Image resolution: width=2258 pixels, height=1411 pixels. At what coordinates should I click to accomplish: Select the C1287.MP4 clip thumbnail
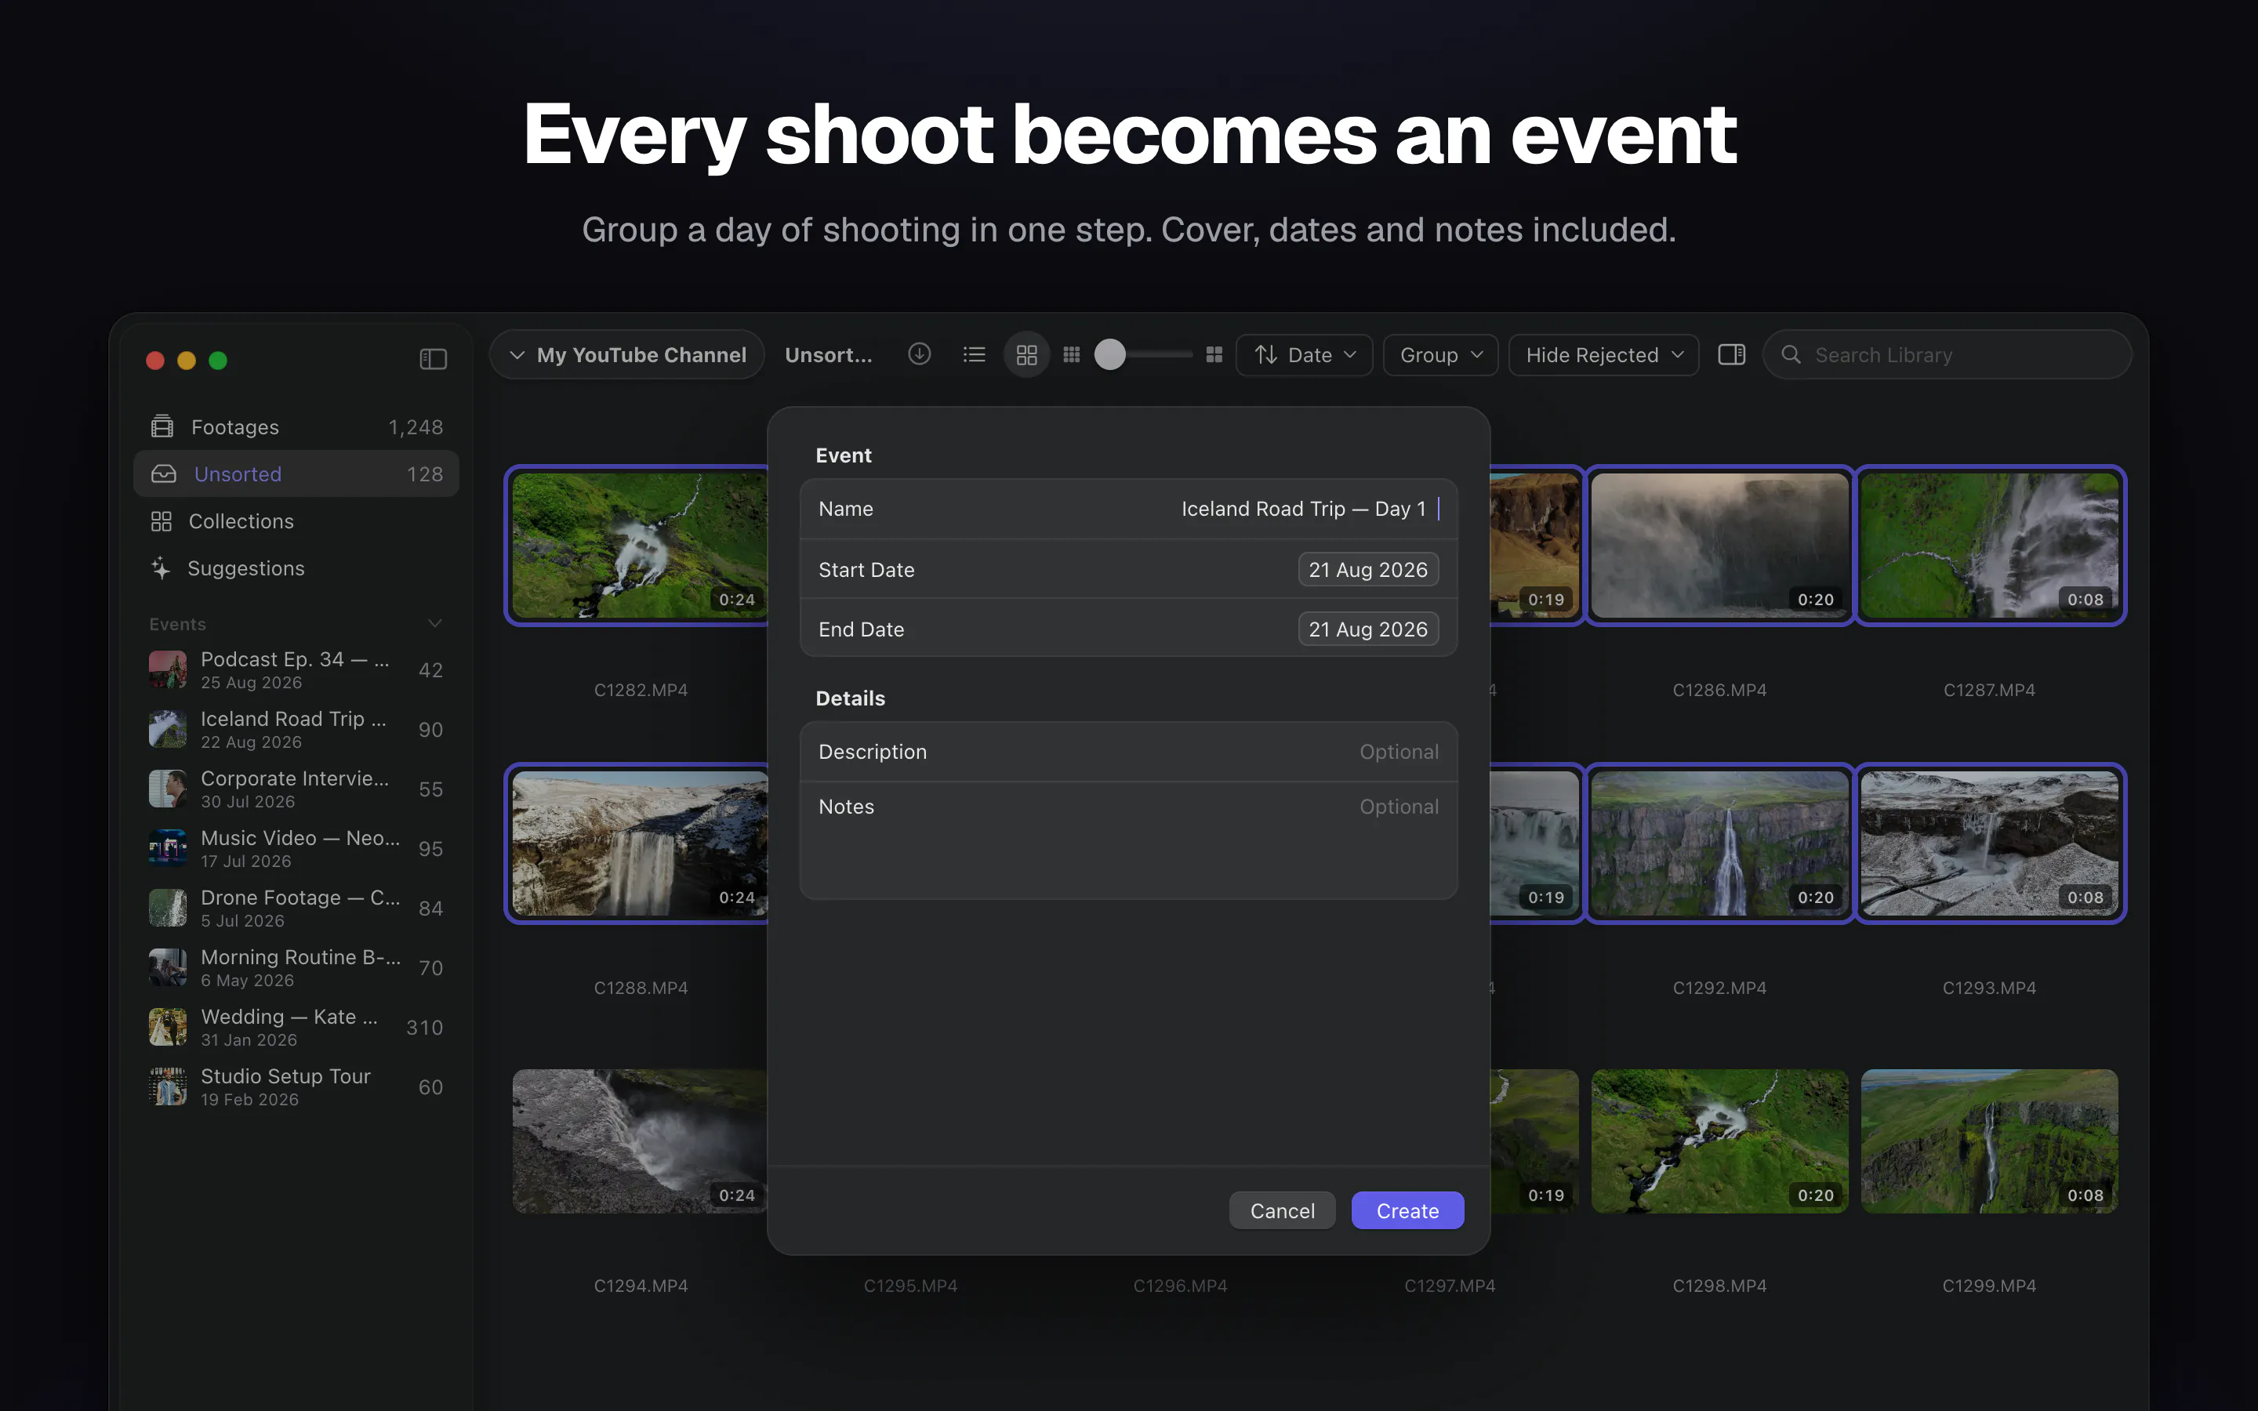1989,545
